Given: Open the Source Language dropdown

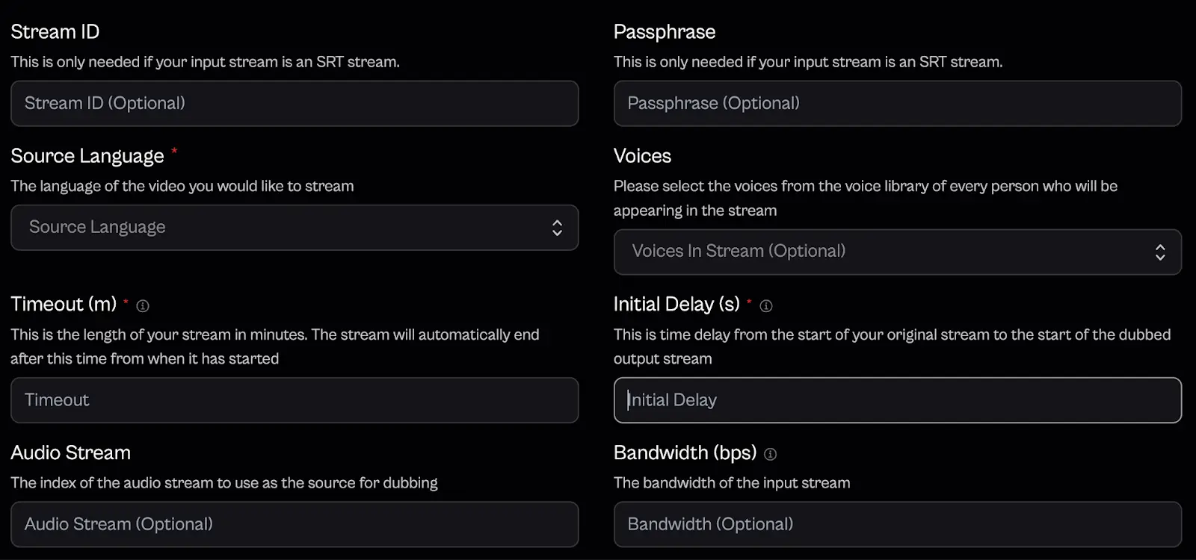Looking at the screenshot, I should tap(284, 228).
